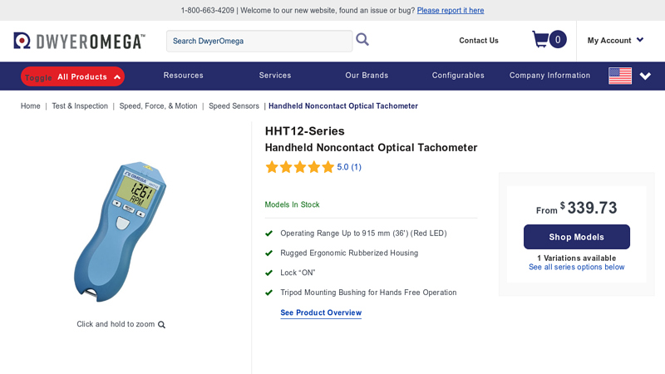Expand the country selector chevron

(x=645, y=76)
